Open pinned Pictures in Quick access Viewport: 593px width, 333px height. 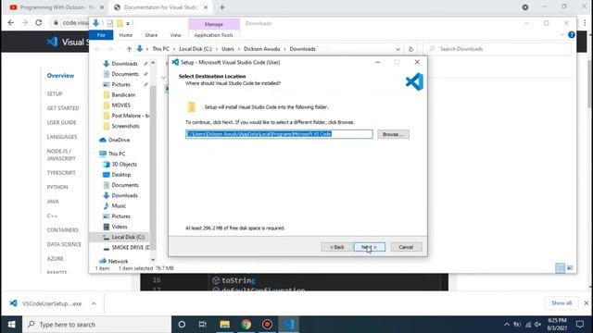[x=121, y=84]
